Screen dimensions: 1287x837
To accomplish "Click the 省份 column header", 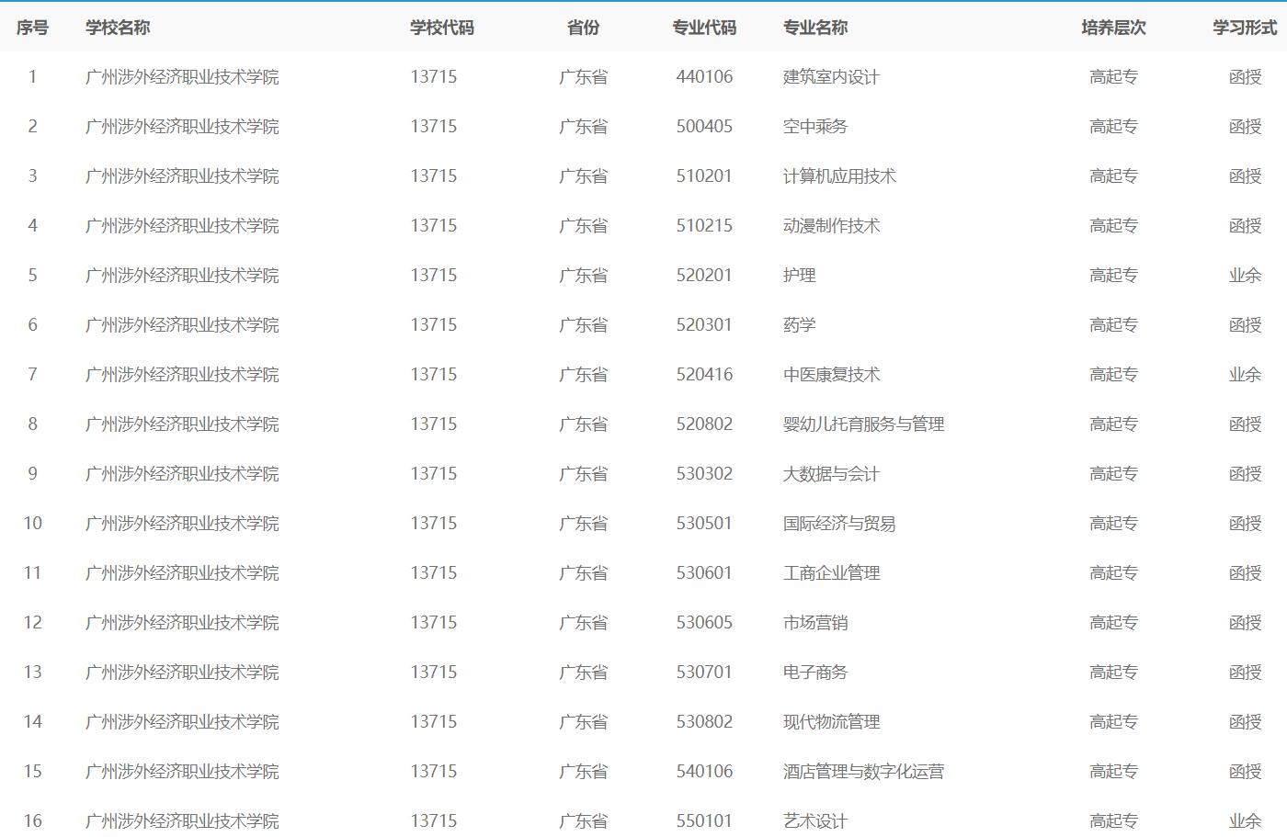I will 584,28.
